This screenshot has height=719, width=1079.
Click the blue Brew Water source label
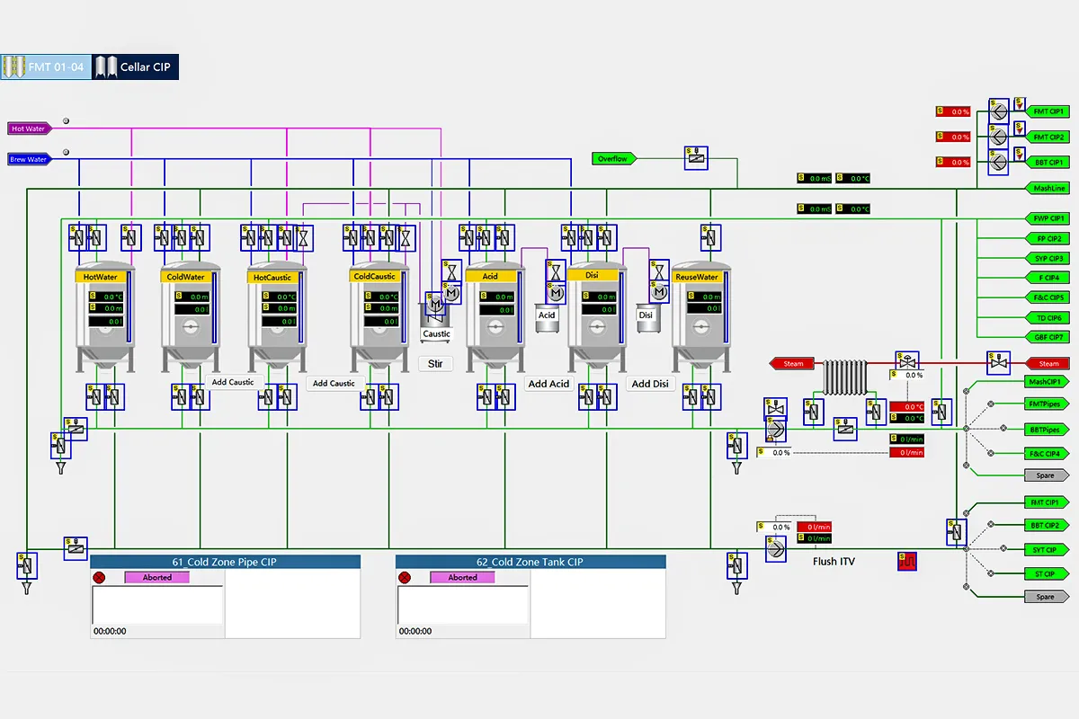click(x=30, y=159)
